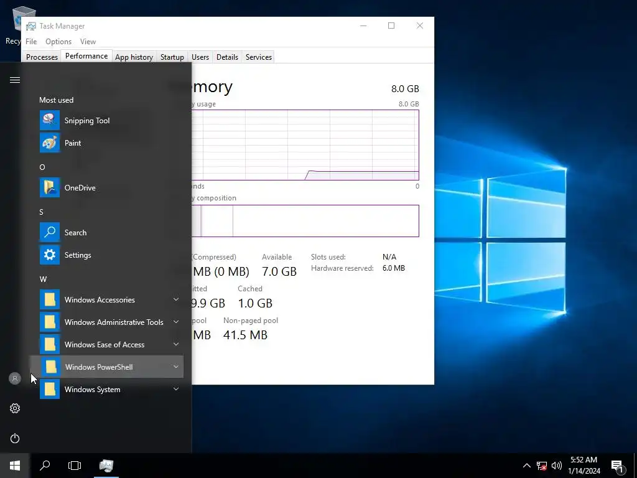The width and height of the screenshot is (637, 478).
Task: Expand Windows PowerShell chevron
Action: pyautogui.click(x=176, y=367)
